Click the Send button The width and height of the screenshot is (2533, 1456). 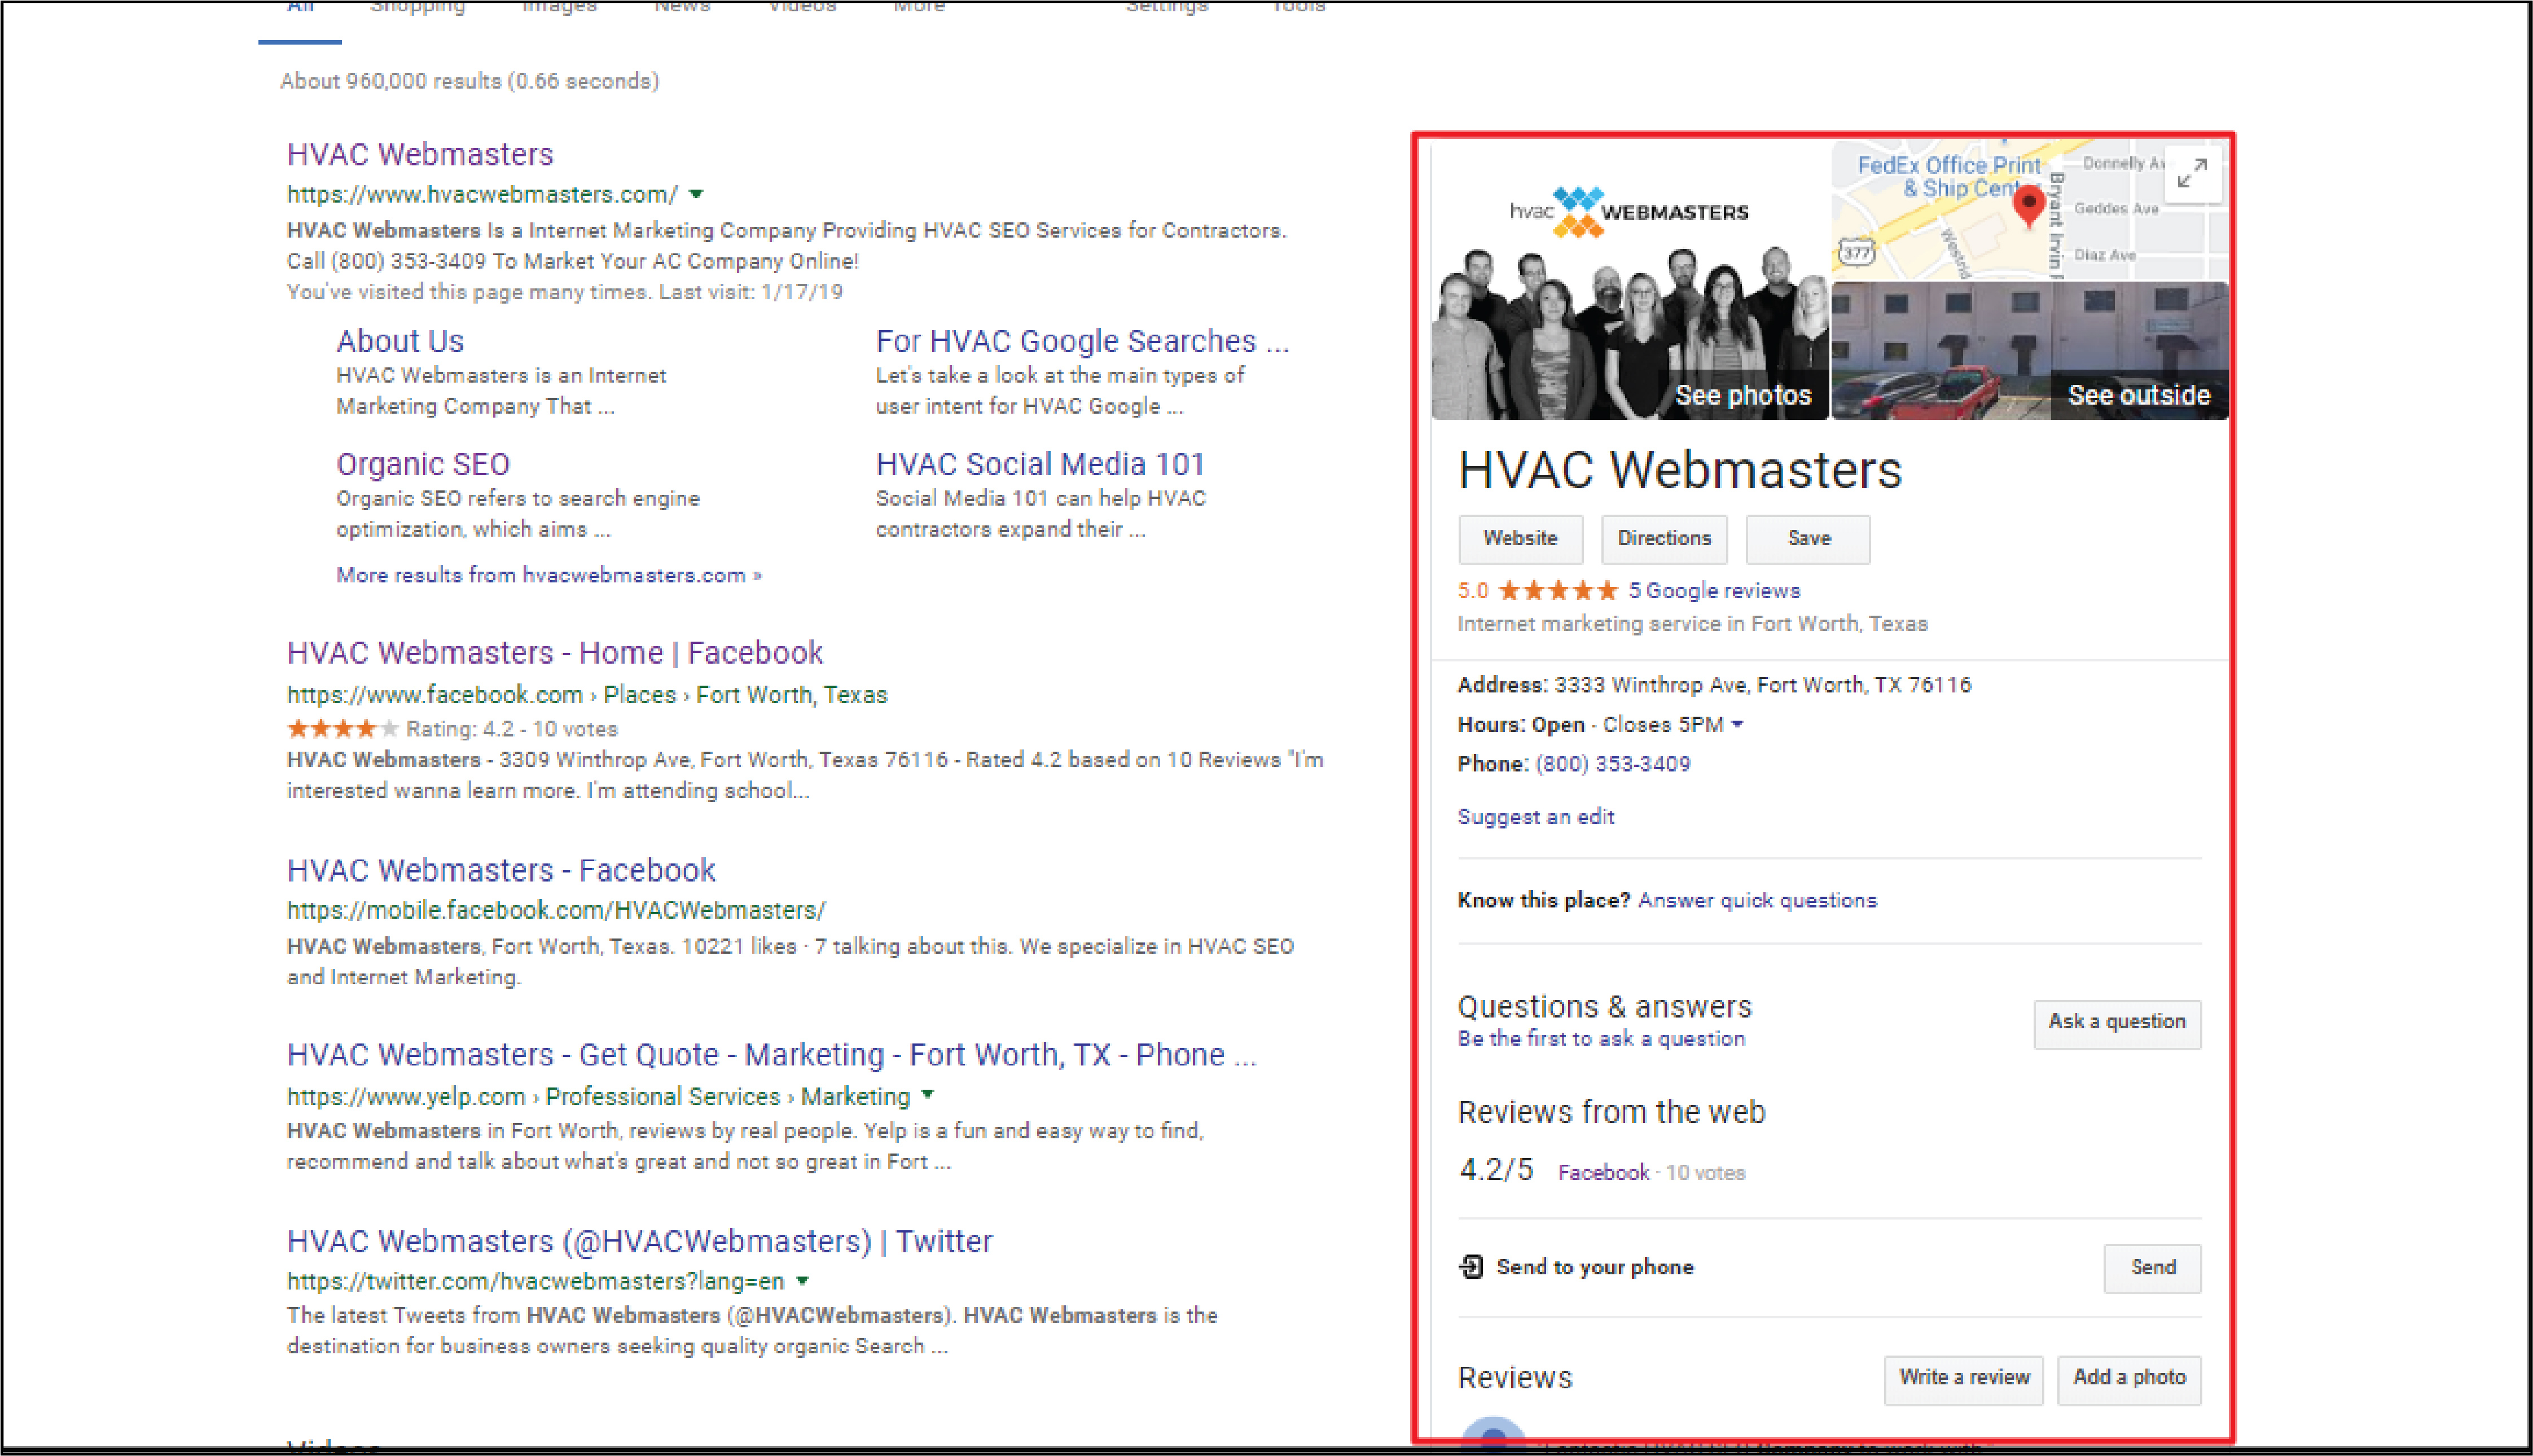tap(2152, 1268)
